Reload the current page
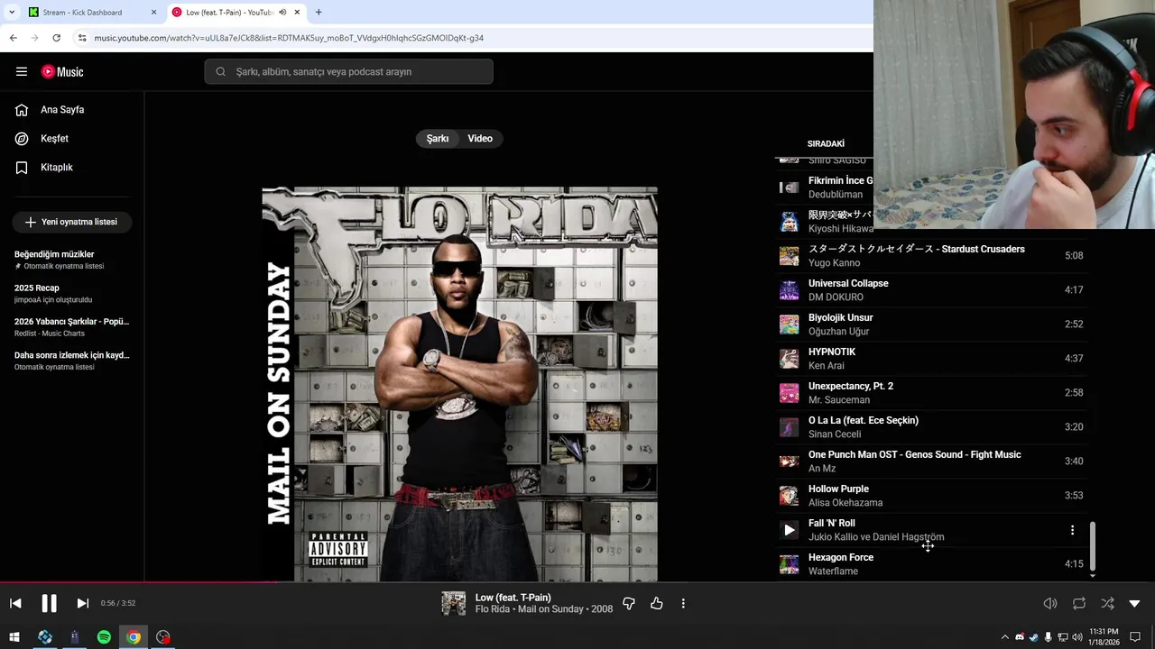 tap(56, 38)
